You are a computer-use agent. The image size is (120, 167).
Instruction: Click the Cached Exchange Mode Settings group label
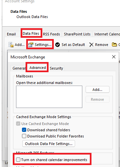coord(44,117)
